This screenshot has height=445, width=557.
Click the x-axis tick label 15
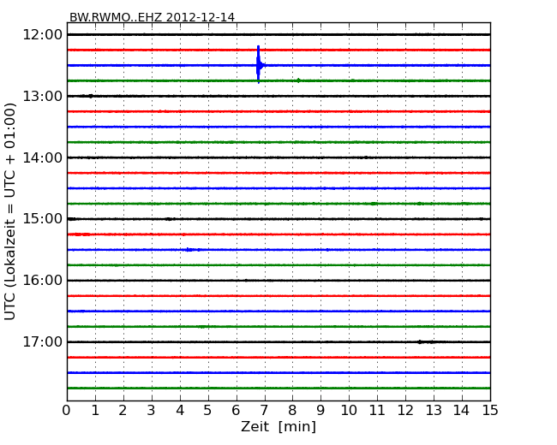(490, 411)
